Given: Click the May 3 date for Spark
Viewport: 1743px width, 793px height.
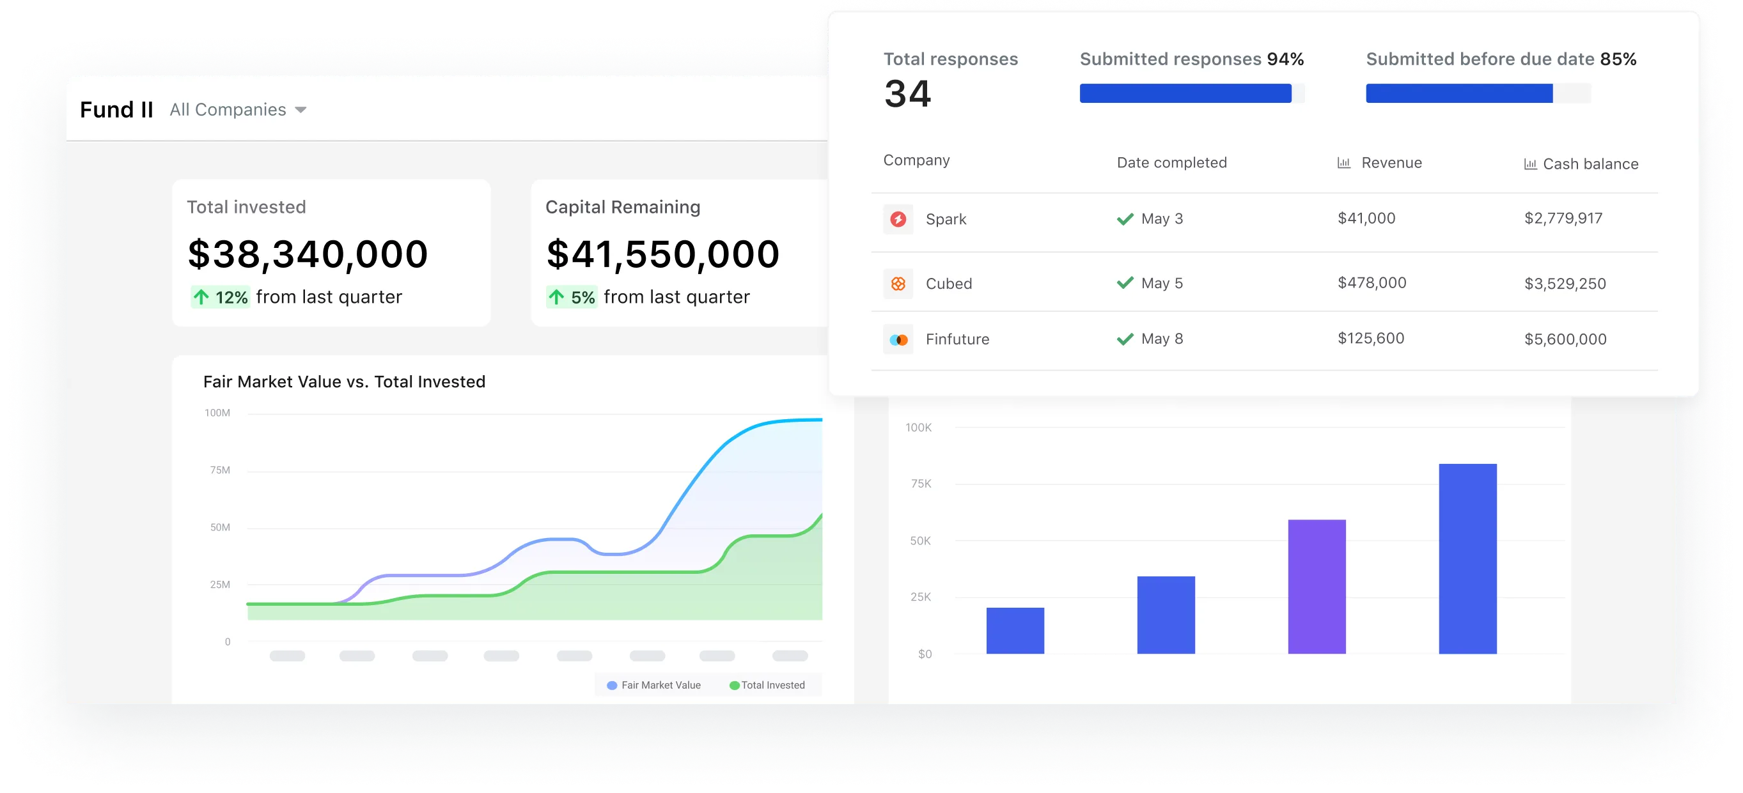Looking at the screenshot, I should (x=1162, y=219).
